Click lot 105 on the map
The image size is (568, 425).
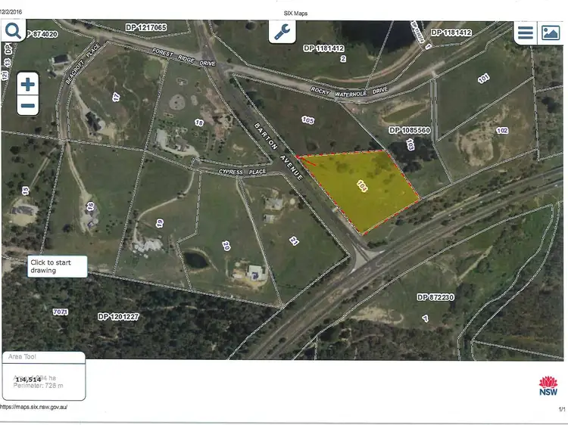point(308,119)
